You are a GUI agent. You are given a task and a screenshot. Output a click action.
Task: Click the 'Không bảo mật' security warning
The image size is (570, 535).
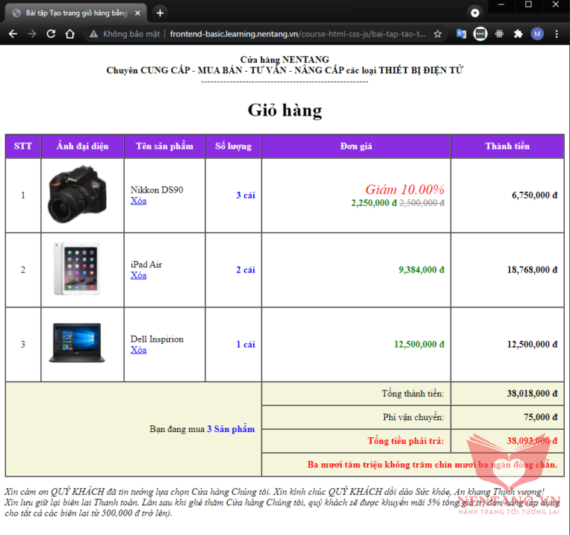click(124, 34)
